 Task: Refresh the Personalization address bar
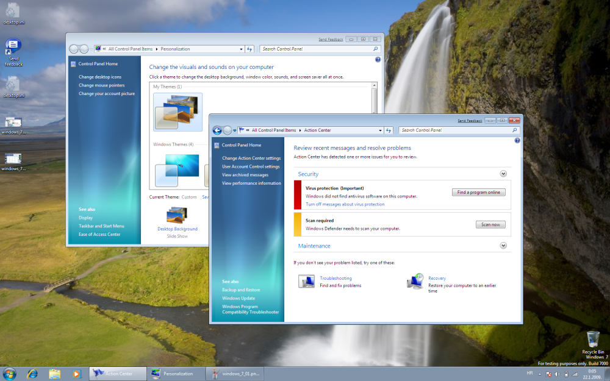coord(249,49)
